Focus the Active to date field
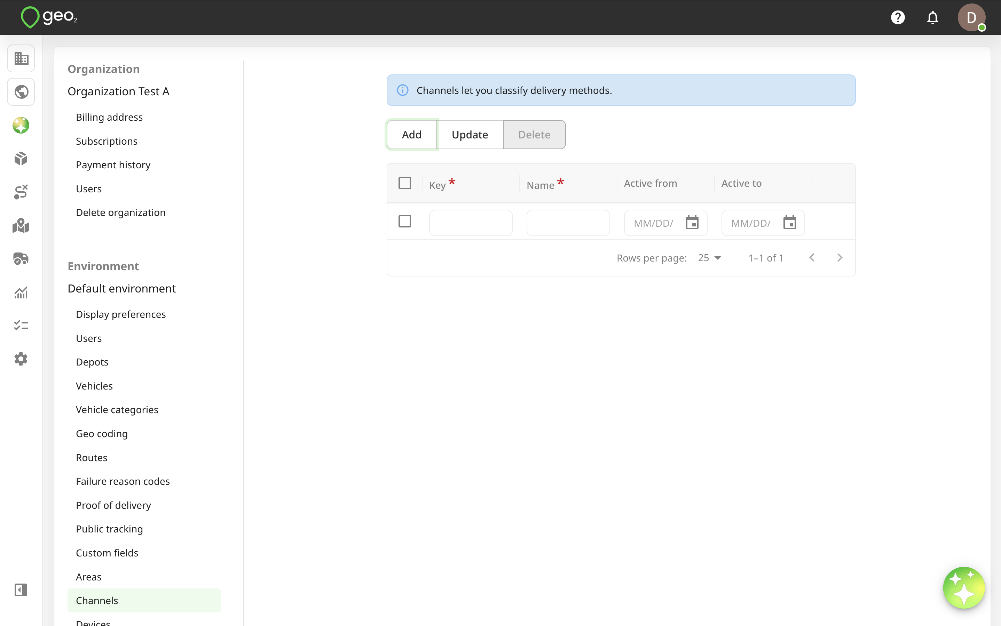 tap(763, 223)
